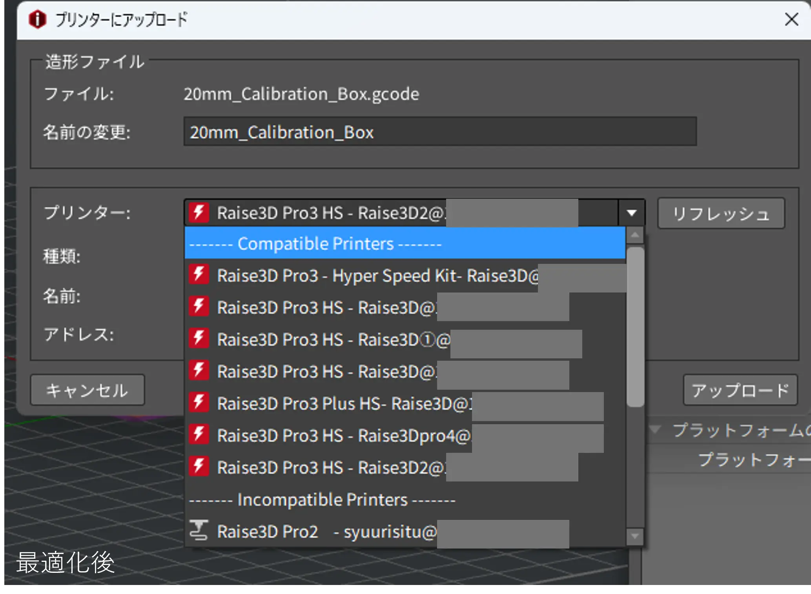Click the キャンセル cancel button
The image size is (811, 594).
(x=87, y=390)
